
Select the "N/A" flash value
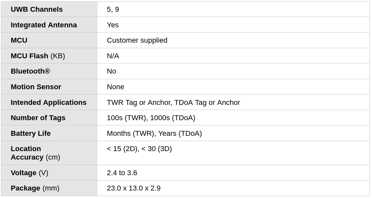(113, 56)
